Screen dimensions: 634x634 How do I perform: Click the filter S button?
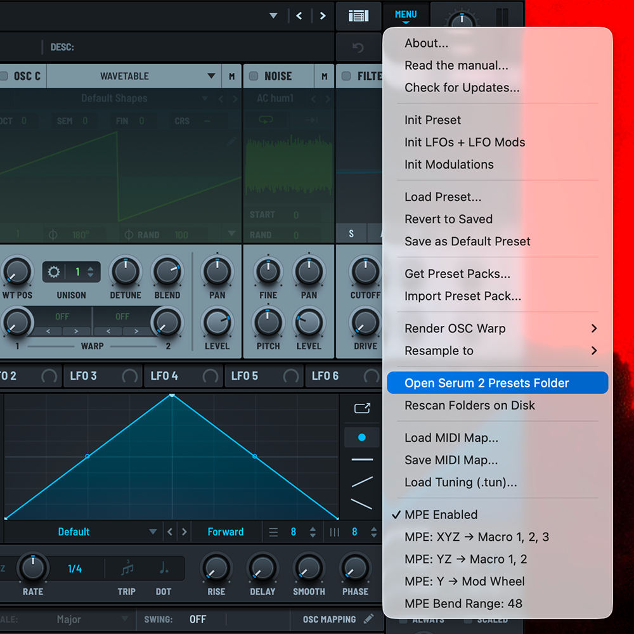[x=351, y=233]
